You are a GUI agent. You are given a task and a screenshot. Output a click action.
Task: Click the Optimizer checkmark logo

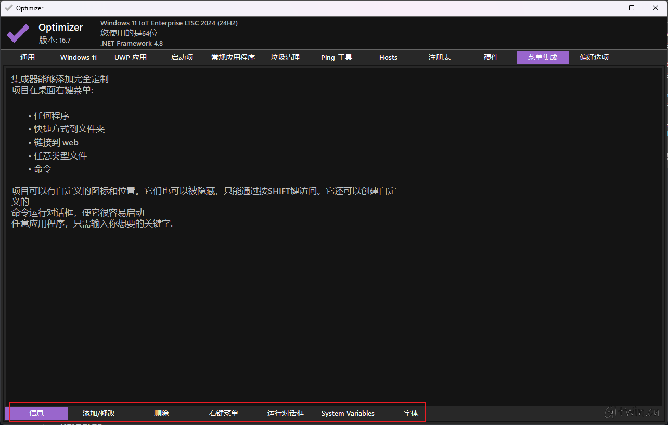pyautogui.click(x=17, y=33)
